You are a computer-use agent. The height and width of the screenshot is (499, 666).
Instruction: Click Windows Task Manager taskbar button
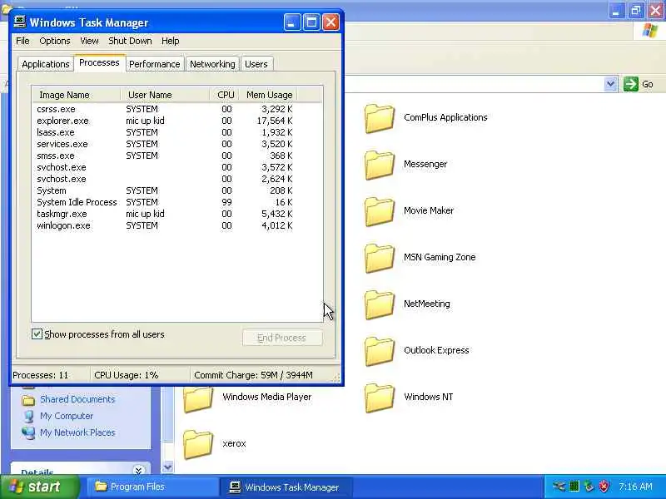coord(286,487)
